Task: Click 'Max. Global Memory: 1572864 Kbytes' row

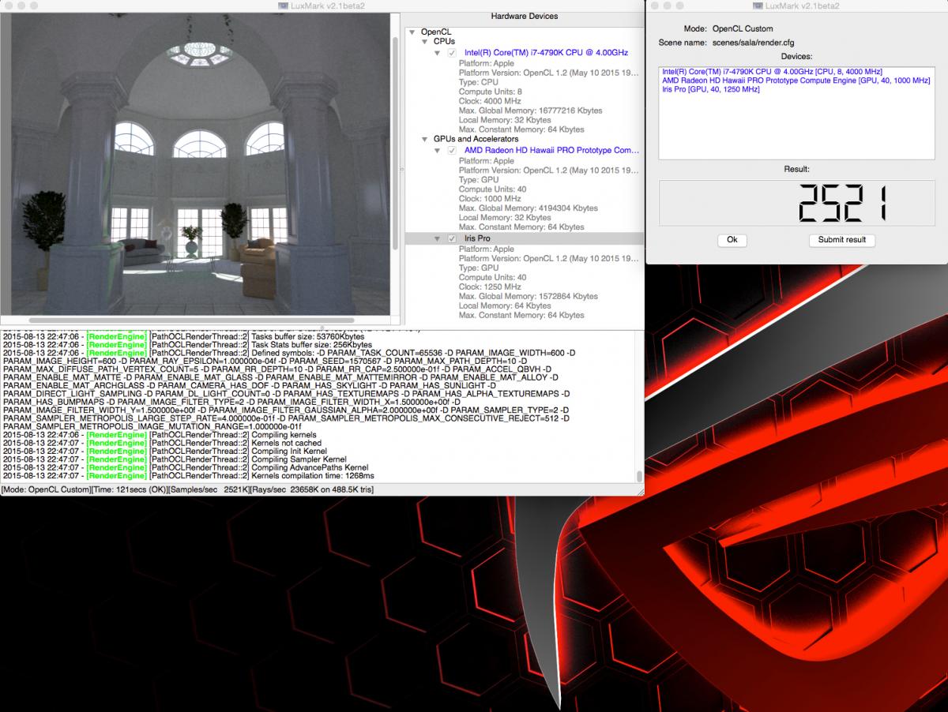Action: tap(529, 296)
